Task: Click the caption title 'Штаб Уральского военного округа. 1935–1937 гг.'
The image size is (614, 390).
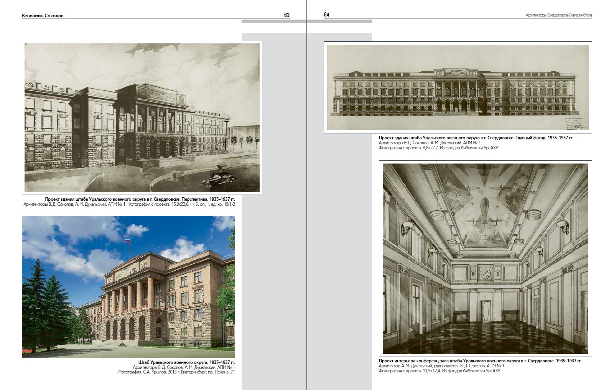Action: (186, 362)
